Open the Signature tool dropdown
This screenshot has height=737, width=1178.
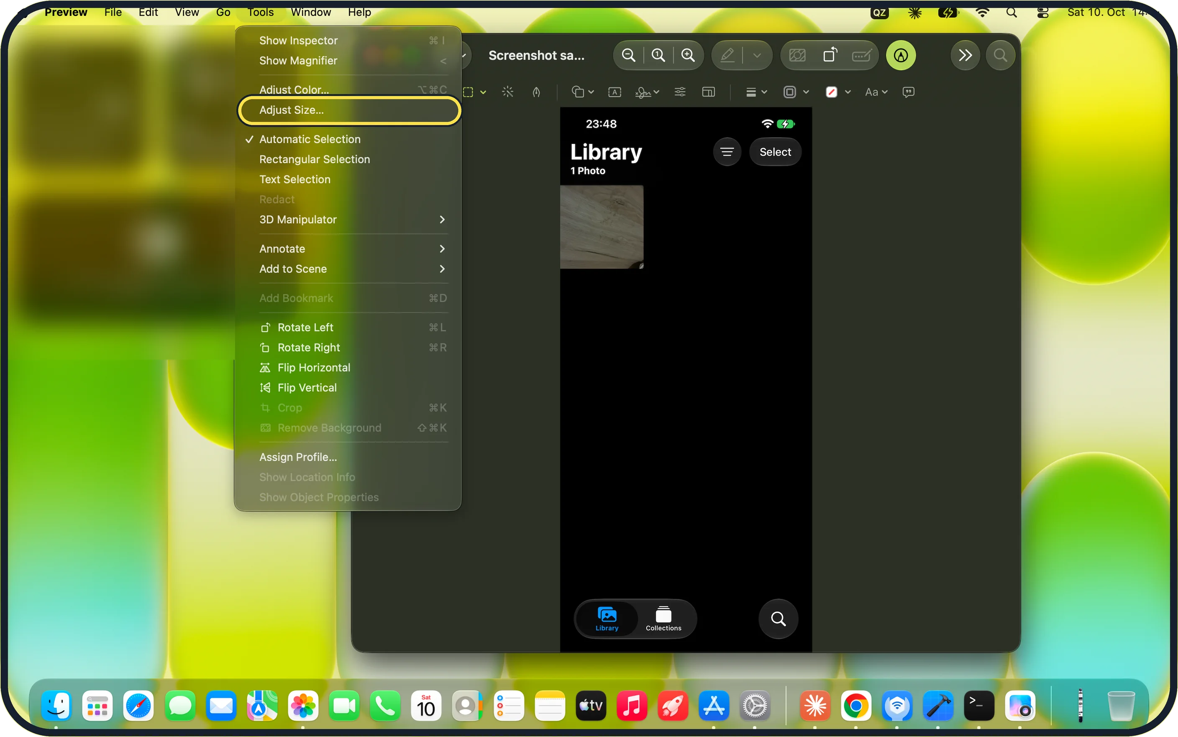[x=647, y=92]
